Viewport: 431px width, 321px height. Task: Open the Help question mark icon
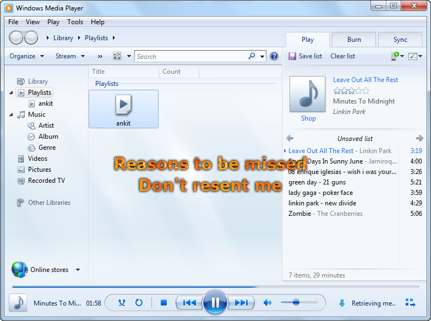[274, 56]
